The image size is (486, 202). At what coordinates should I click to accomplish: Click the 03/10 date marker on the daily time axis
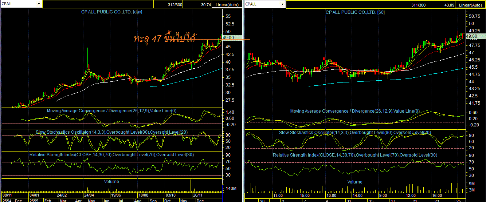point(171,195)
